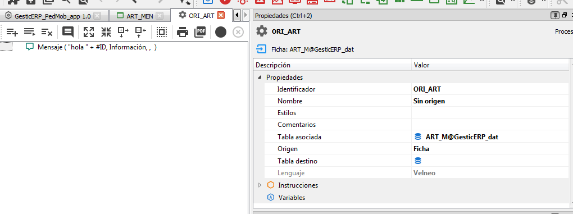Collapse the Propiedades tree section
The height and width of the screenshot is (214, 573).
[260, 78]
